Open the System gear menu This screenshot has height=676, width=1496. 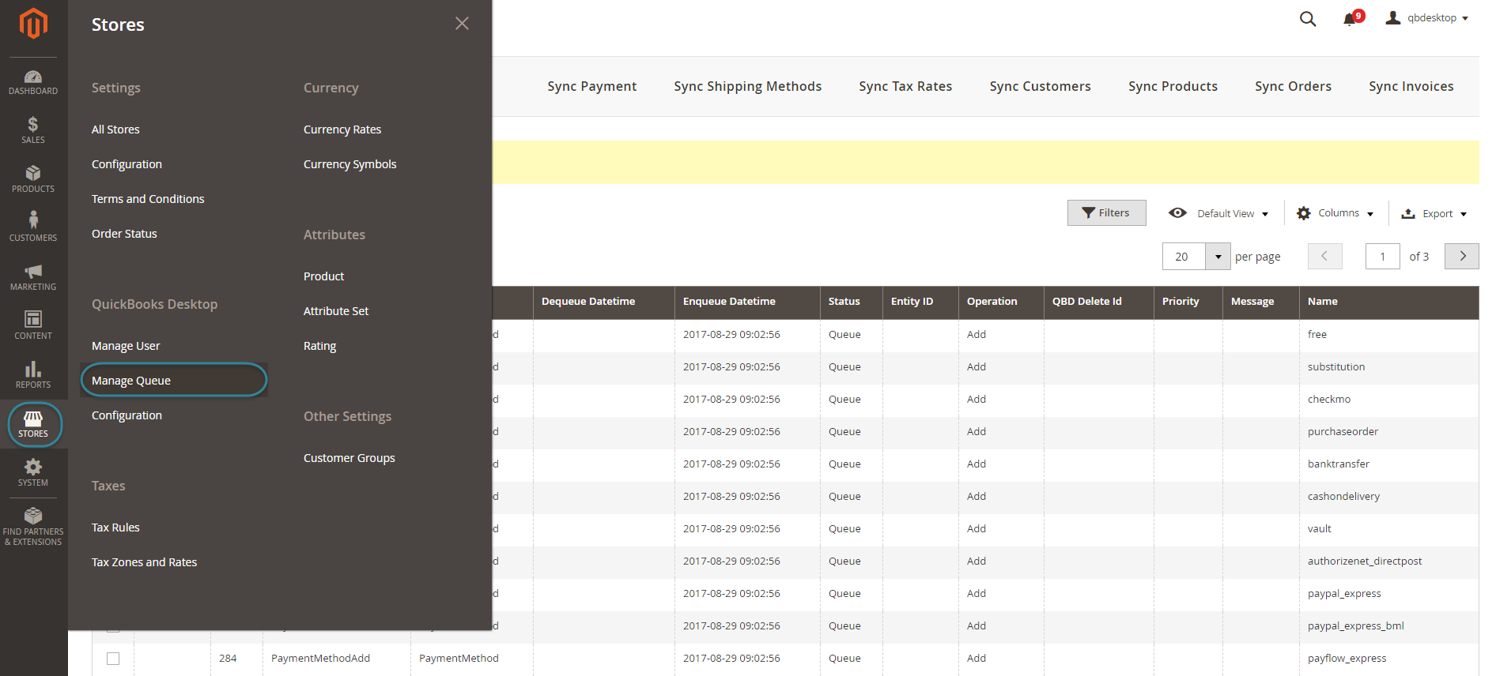click(33, 472)
